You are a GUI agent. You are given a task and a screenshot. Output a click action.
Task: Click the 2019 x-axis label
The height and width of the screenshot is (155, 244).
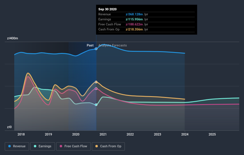[48, 134]
